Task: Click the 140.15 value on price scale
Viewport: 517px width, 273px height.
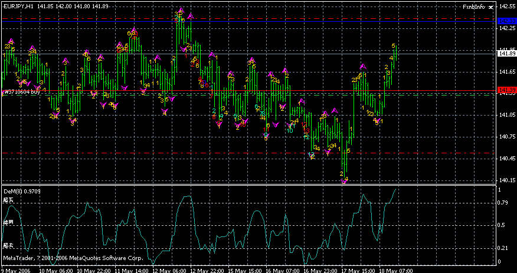Action: pos(506,180)
